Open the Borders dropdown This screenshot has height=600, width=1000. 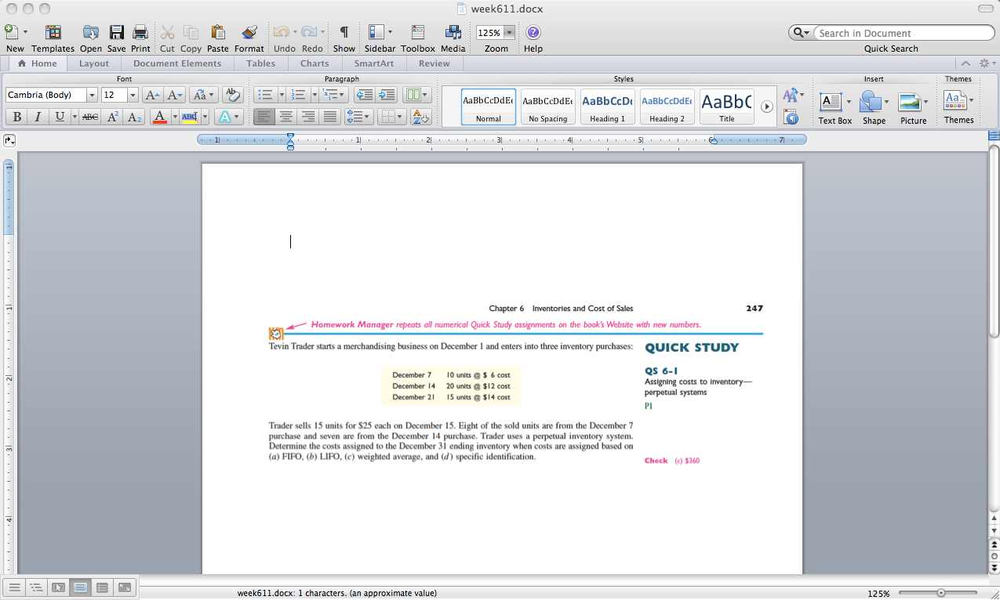click(391, 117)
